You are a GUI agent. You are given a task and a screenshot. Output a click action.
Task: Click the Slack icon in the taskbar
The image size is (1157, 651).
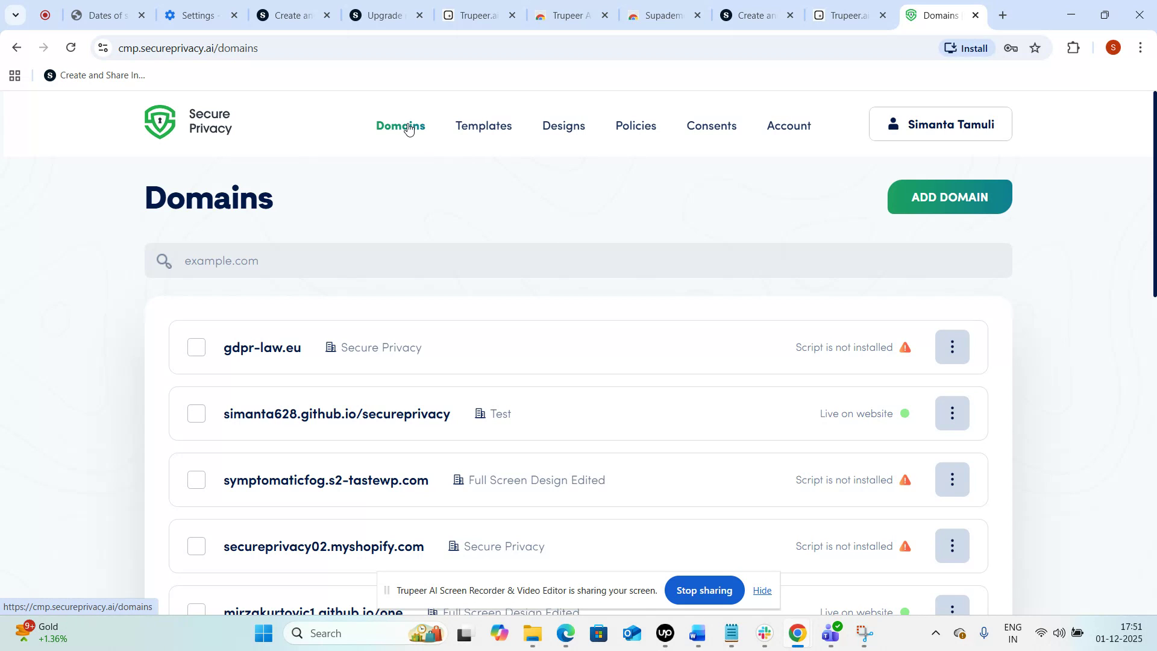763,634
